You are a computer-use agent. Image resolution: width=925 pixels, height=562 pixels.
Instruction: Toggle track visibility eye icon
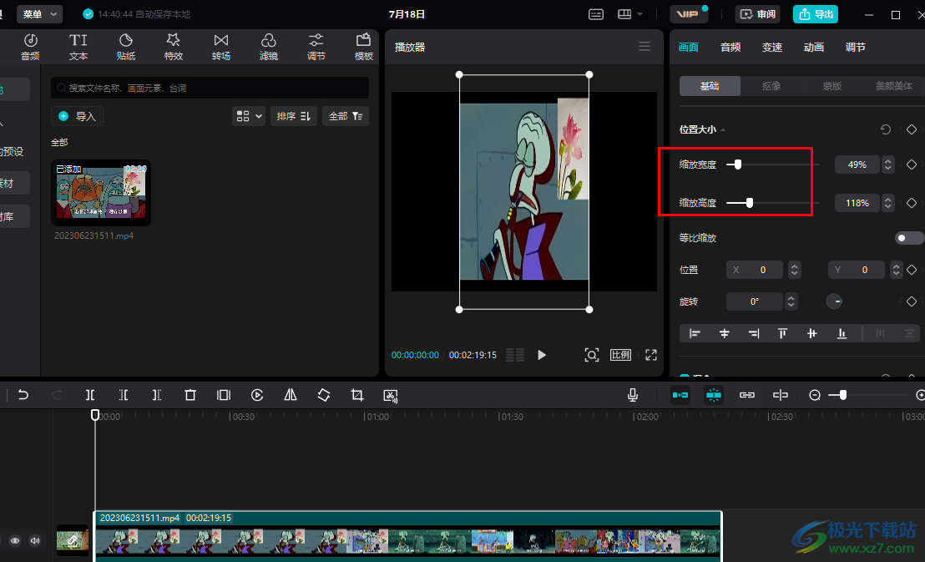(x=15, y=540)
